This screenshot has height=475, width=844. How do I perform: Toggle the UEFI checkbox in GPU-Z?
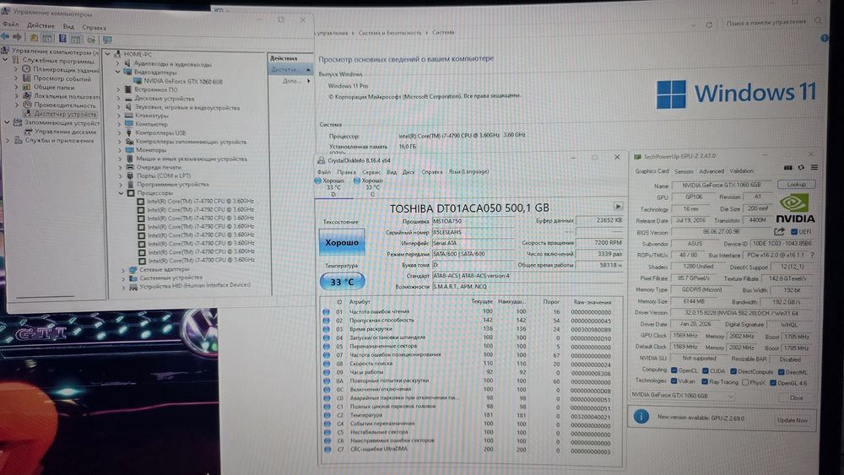tap(794, 232)
